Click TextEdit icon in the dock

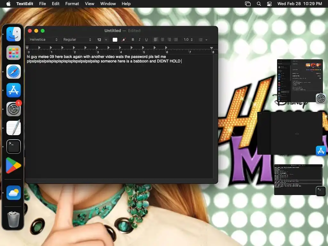coord(13,128)
